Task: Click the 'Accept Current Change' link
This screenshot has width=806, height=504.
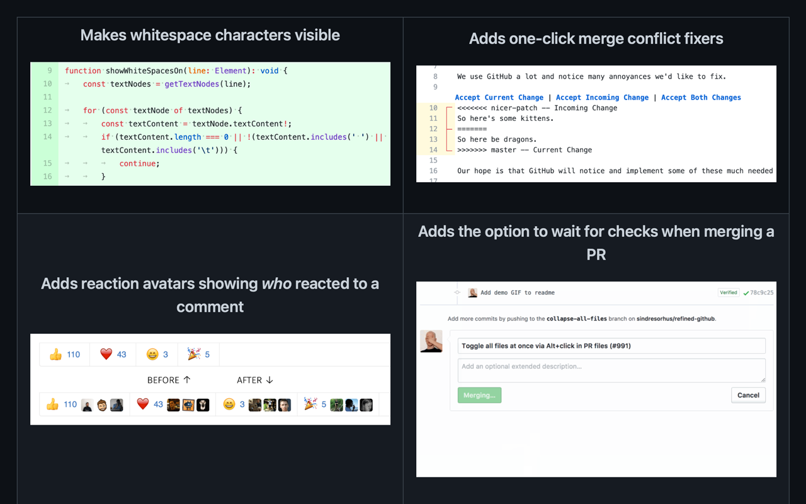Action: pos(499,97)
